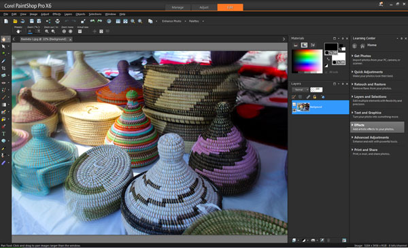Screen dimensions: 408x248
Task: Select the Makeover tool
Action: pos(3,90)
